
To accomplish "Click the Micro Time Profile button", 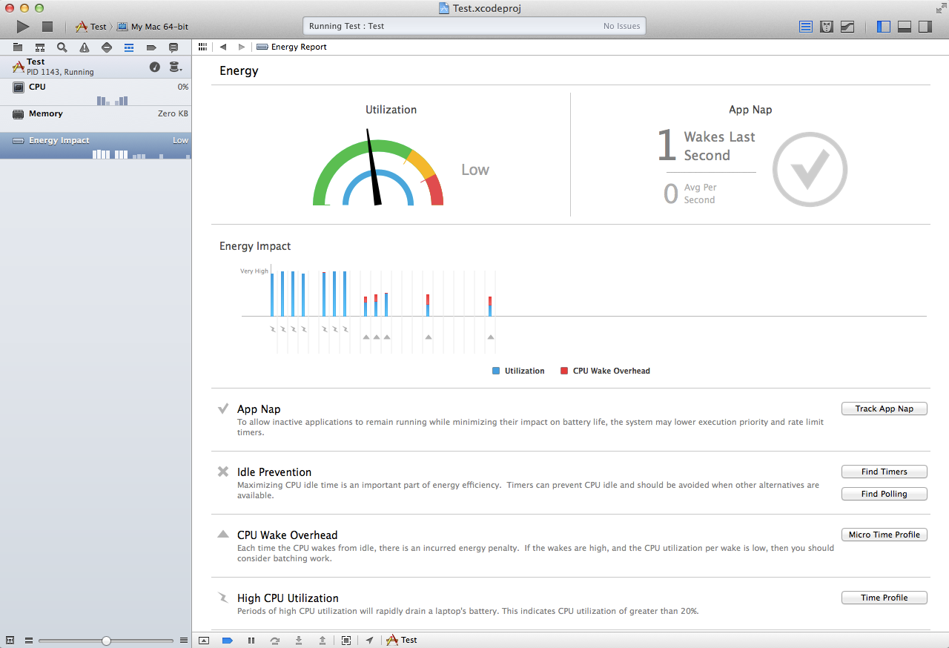I will click(884, 535).
